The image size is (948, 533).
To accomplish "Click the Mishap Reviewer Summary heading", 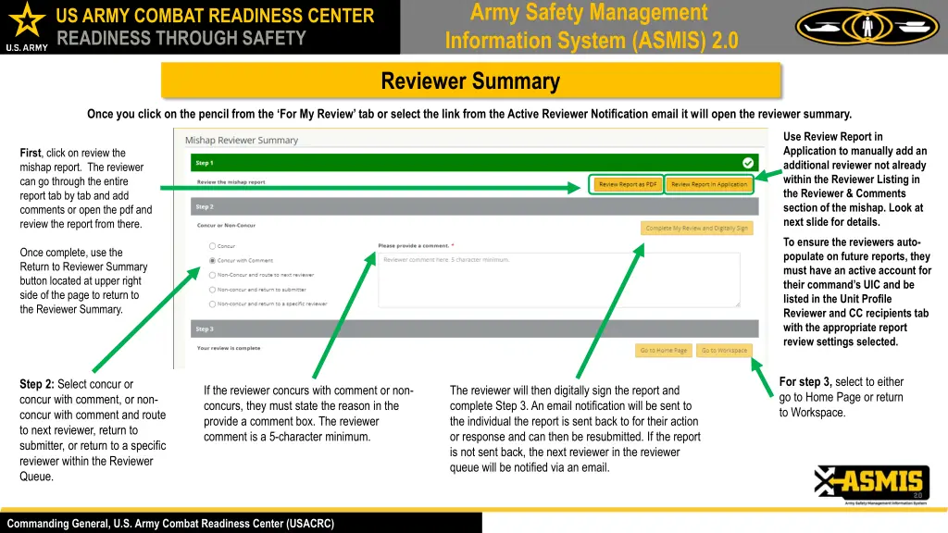I will 241,140.
